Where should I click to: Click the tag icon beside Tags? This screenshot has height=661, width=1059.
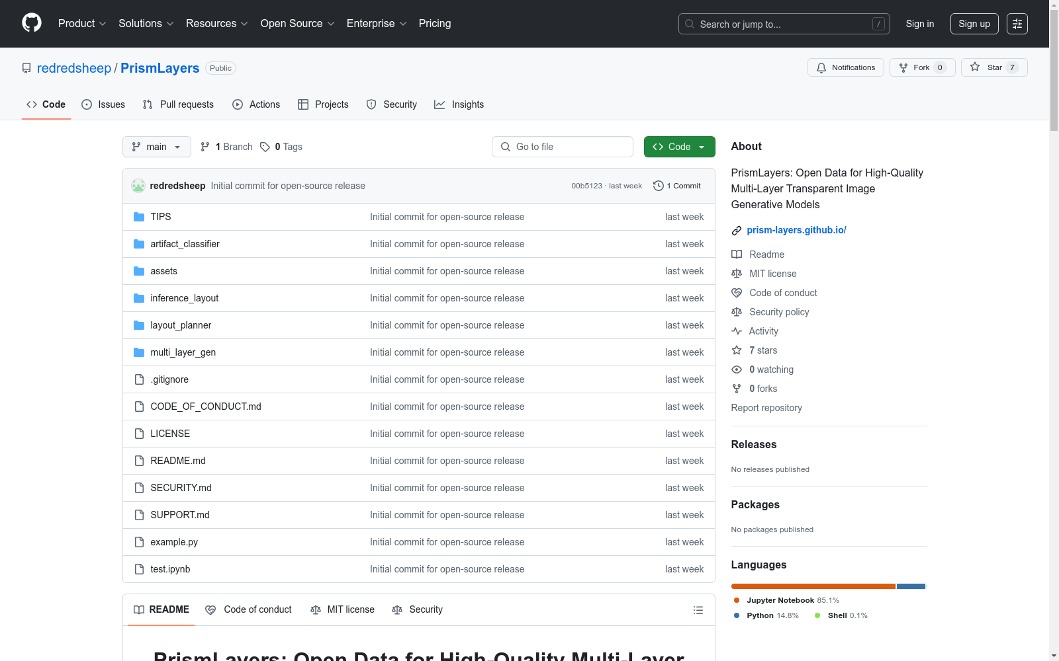click(x=265, y=147)
